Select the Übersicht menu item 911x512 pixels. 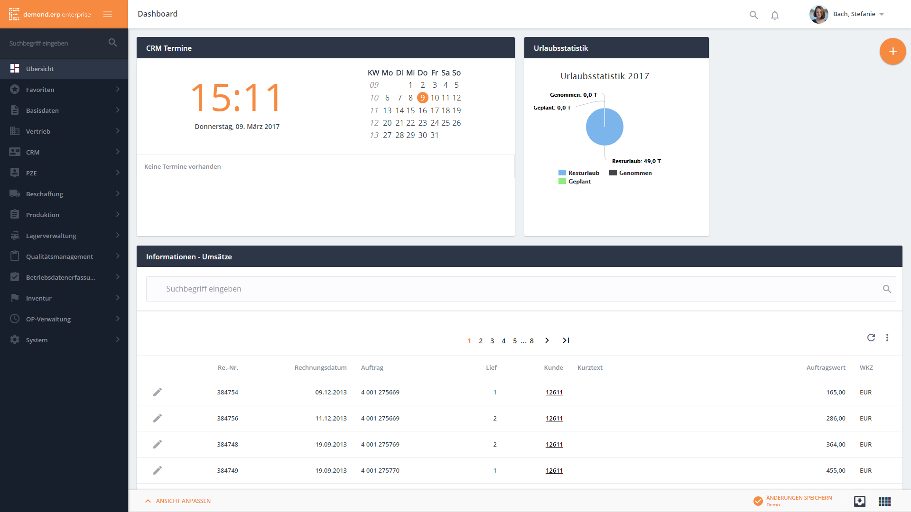64,69
